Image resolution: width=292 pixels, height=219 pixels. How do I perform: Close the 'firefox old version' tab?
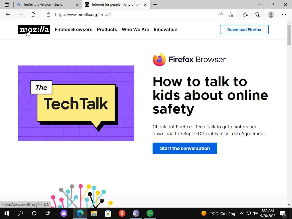(x=77, y=5)
